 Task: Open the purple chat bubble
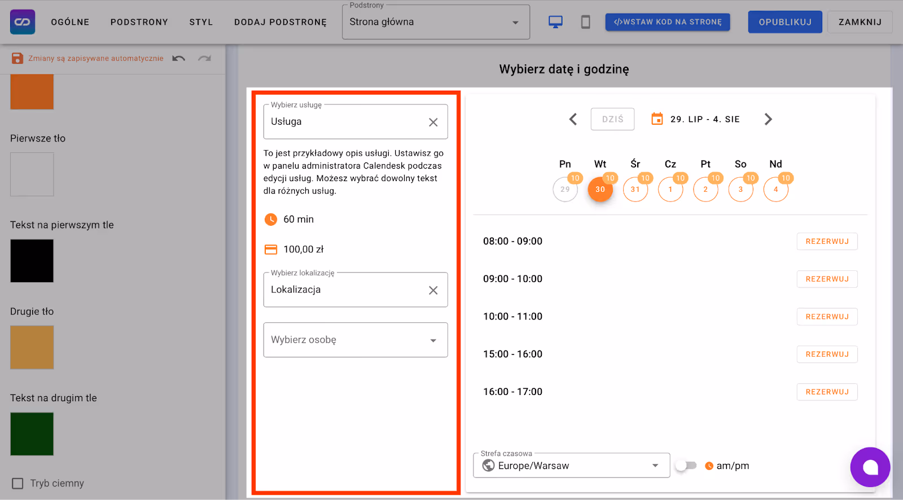click(870, 467)
